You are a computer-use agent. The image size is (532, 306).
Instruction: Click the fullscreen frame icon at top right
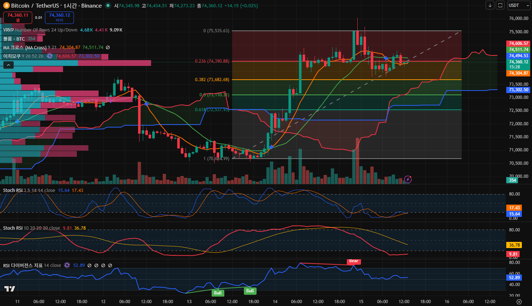500,5
